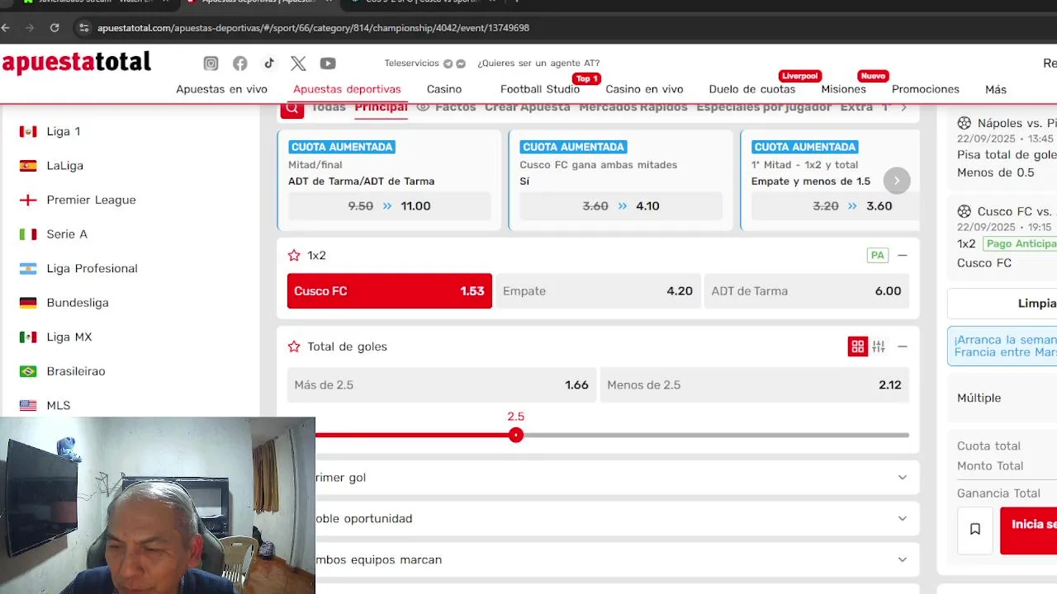Click the England flag next to Premier League
This screenshot has width=1057, height=594.
(28, 200)
